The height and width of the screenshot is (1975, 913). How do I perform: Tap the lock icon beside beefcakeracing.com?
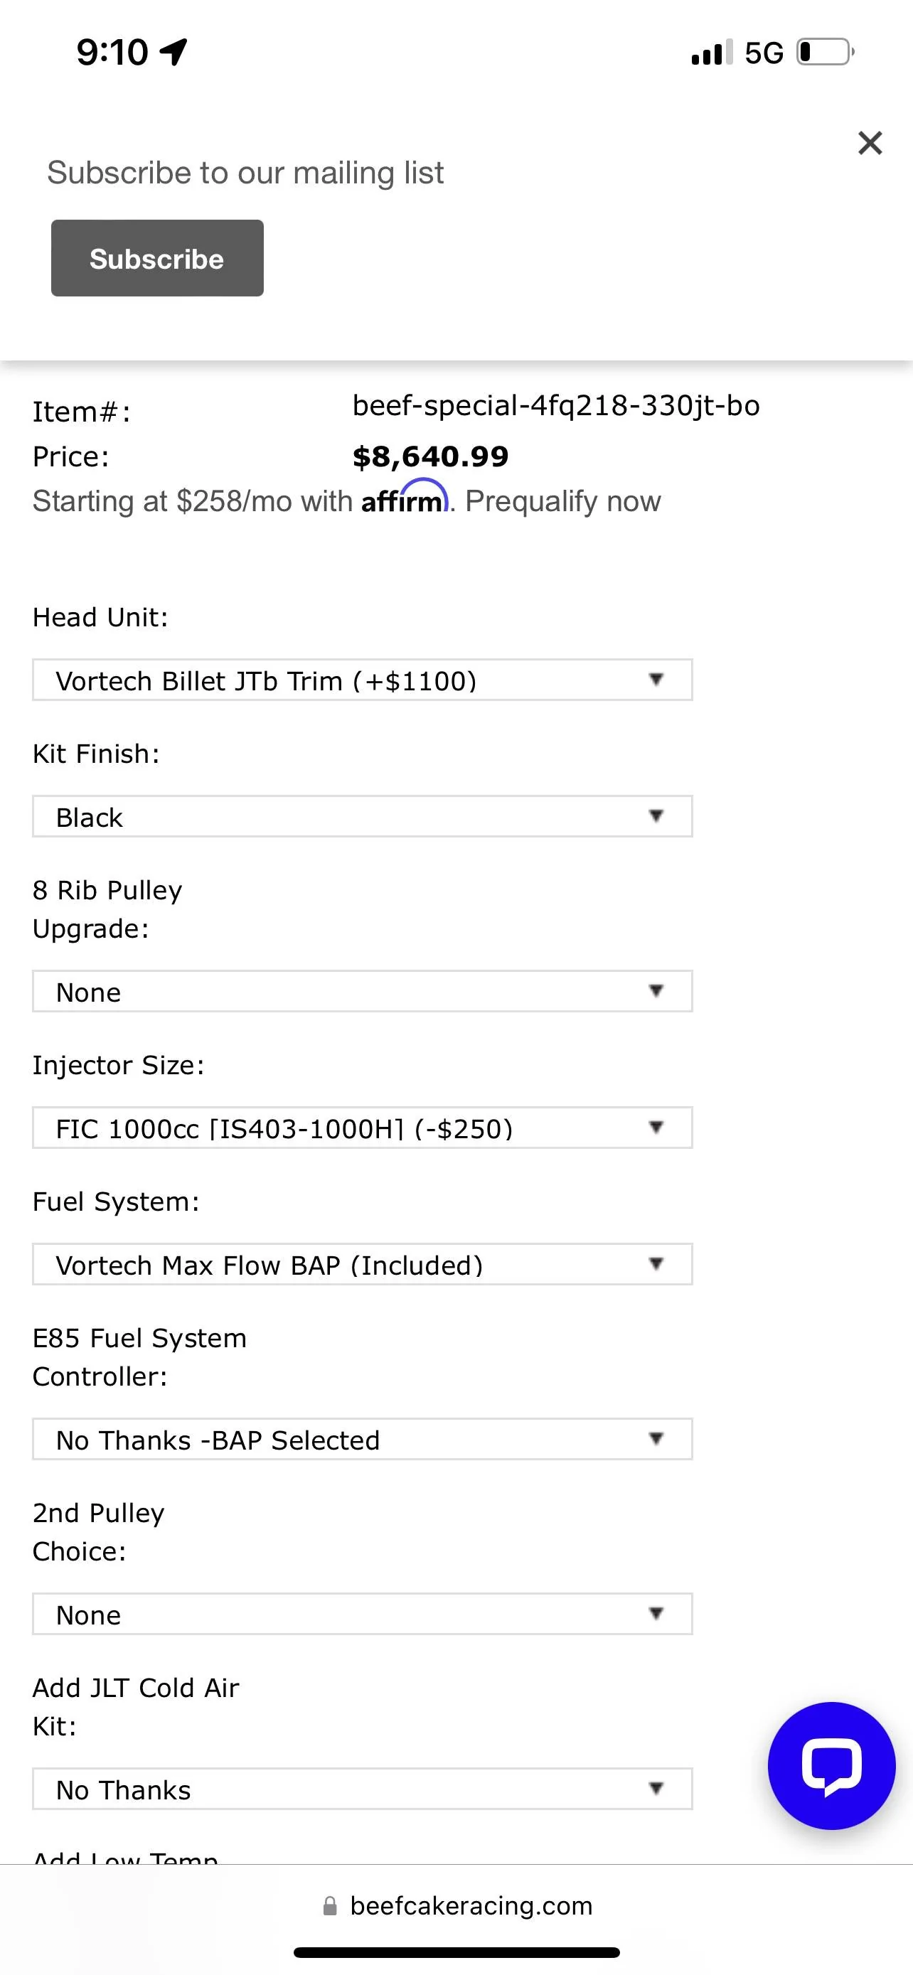click(x=331, y=1906)
